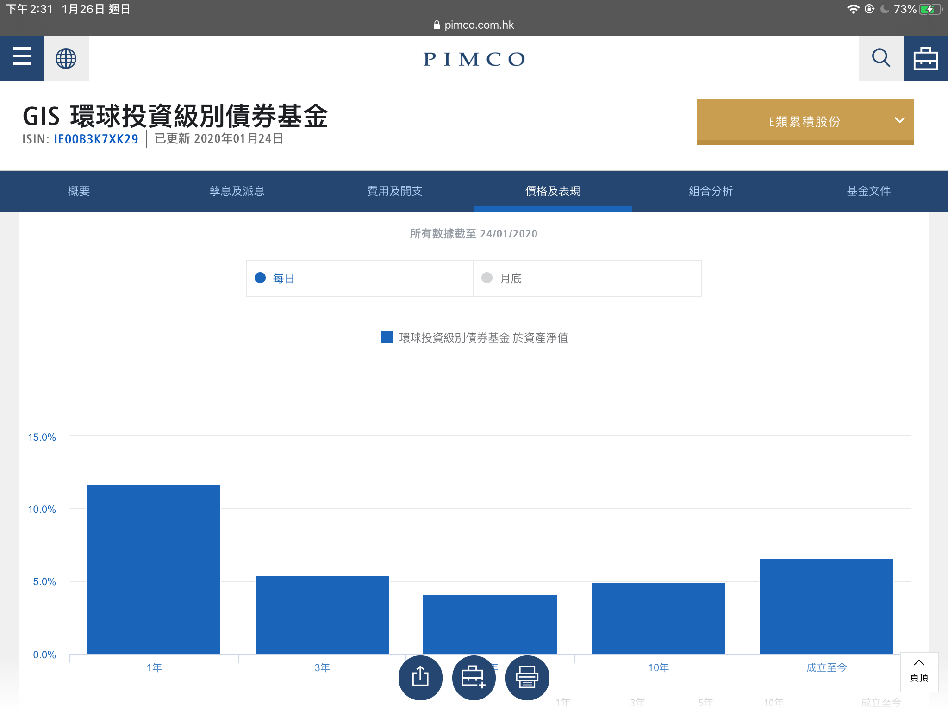The image size is (948, 711).
Task: Select the globe language icon
Action: point(65,57)
